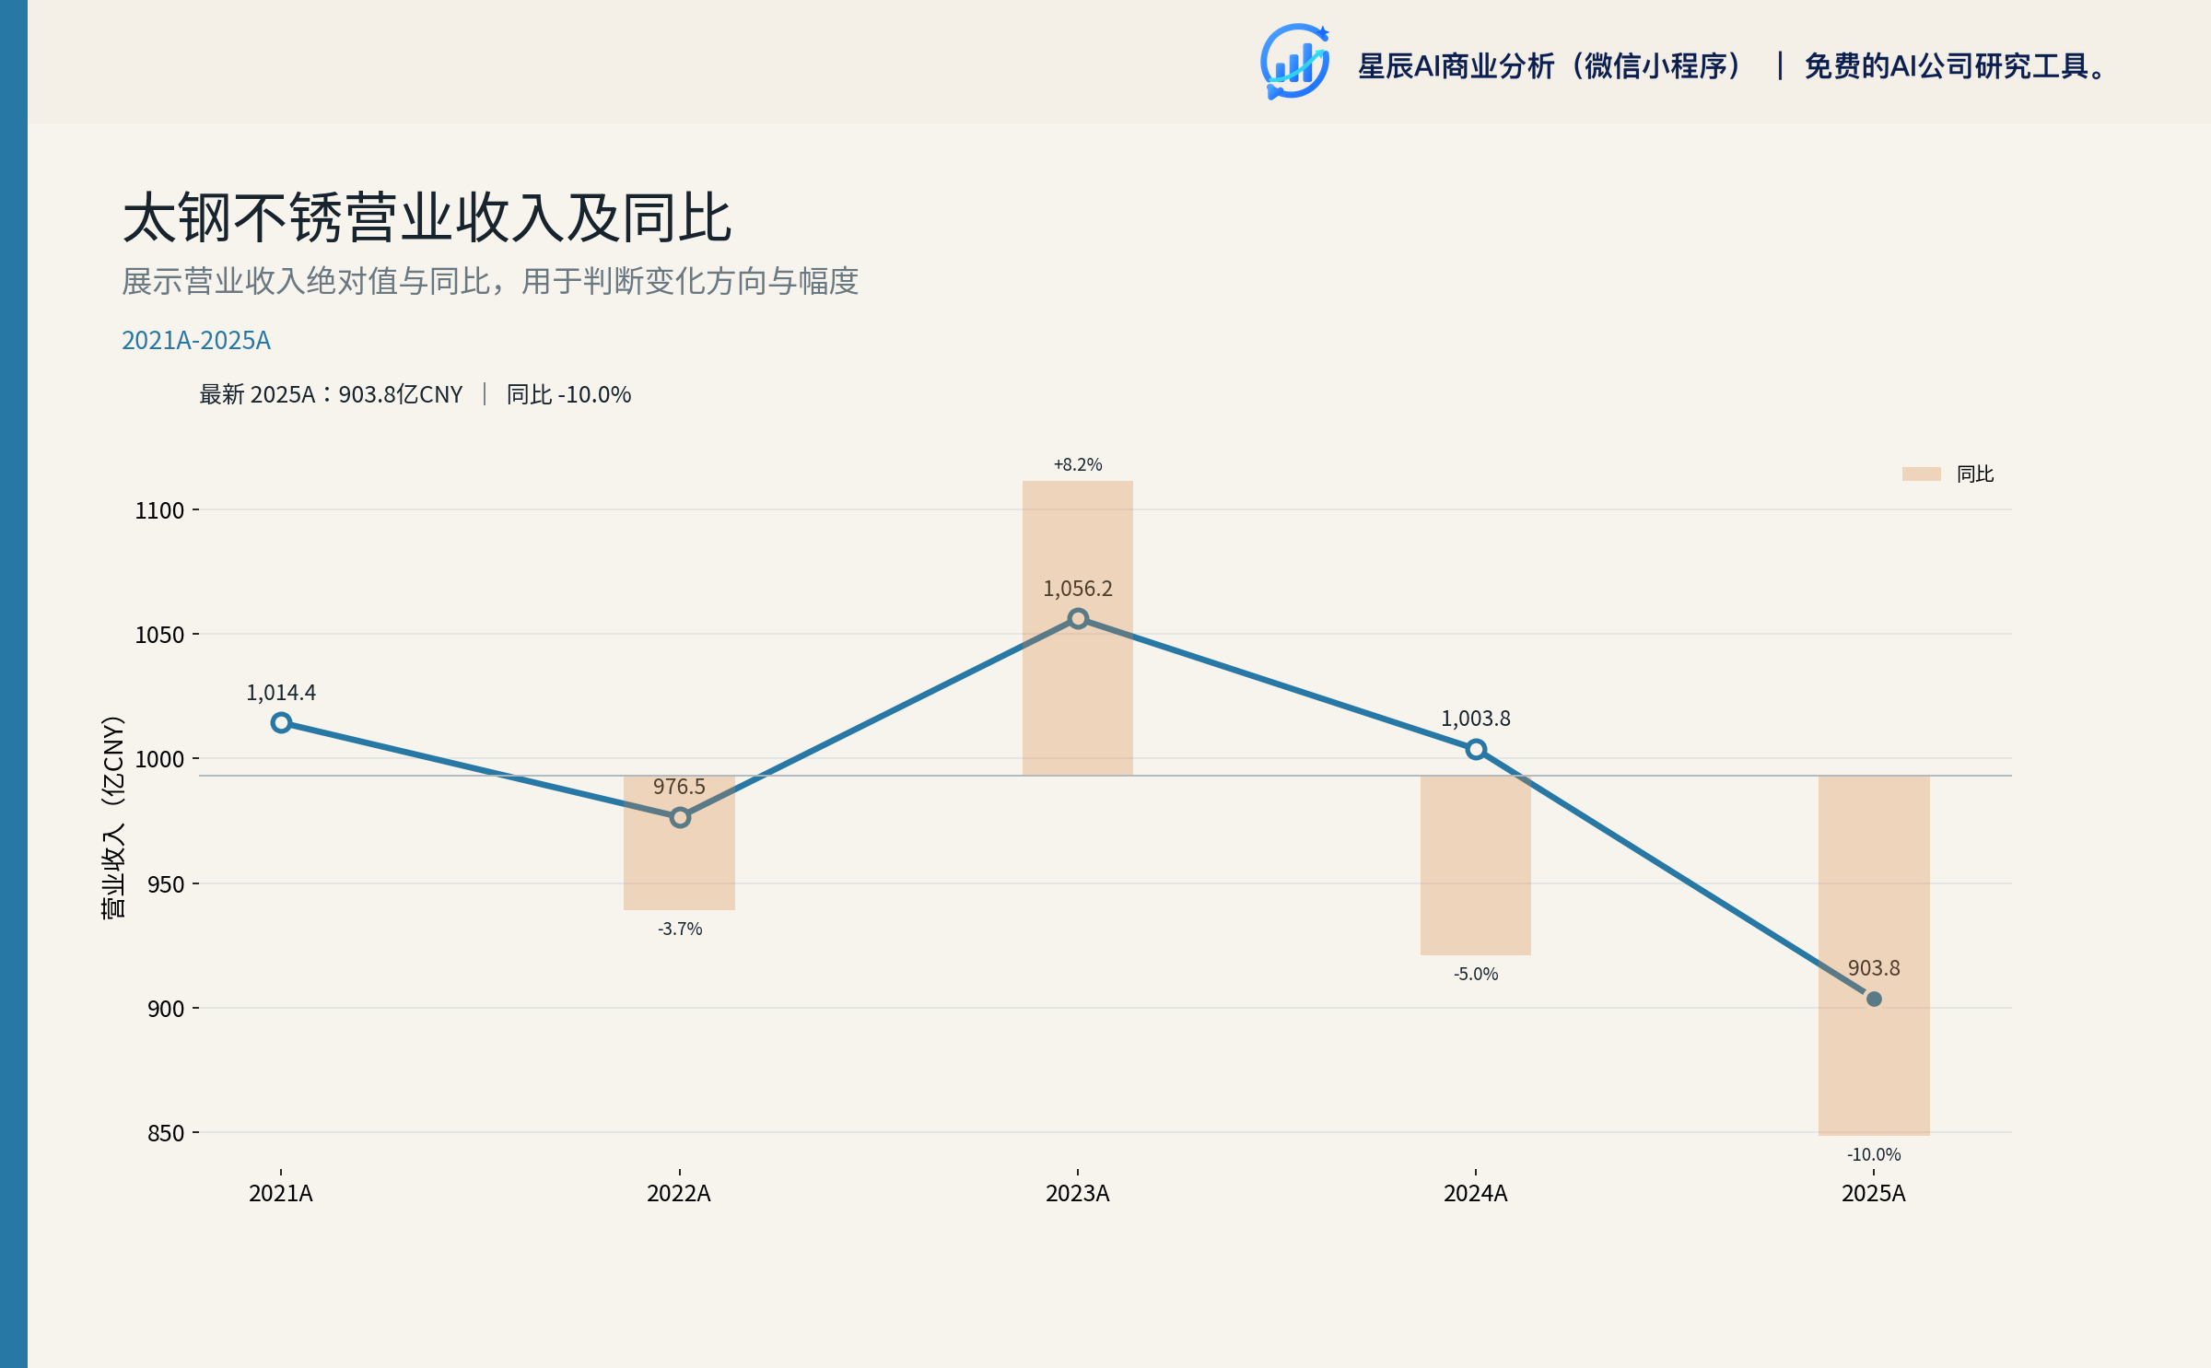Click the 1050 y-axis tick label
Image resolution: width=2211 pixels, height=1368 pixels.
pos(160,635)
